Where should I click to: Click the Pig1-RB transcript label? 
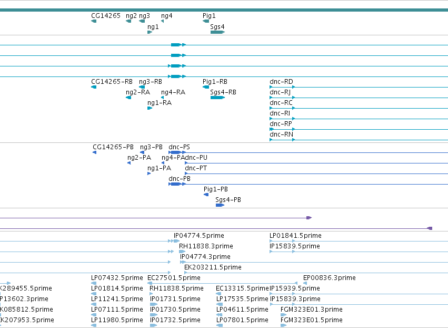coord(215,82)
